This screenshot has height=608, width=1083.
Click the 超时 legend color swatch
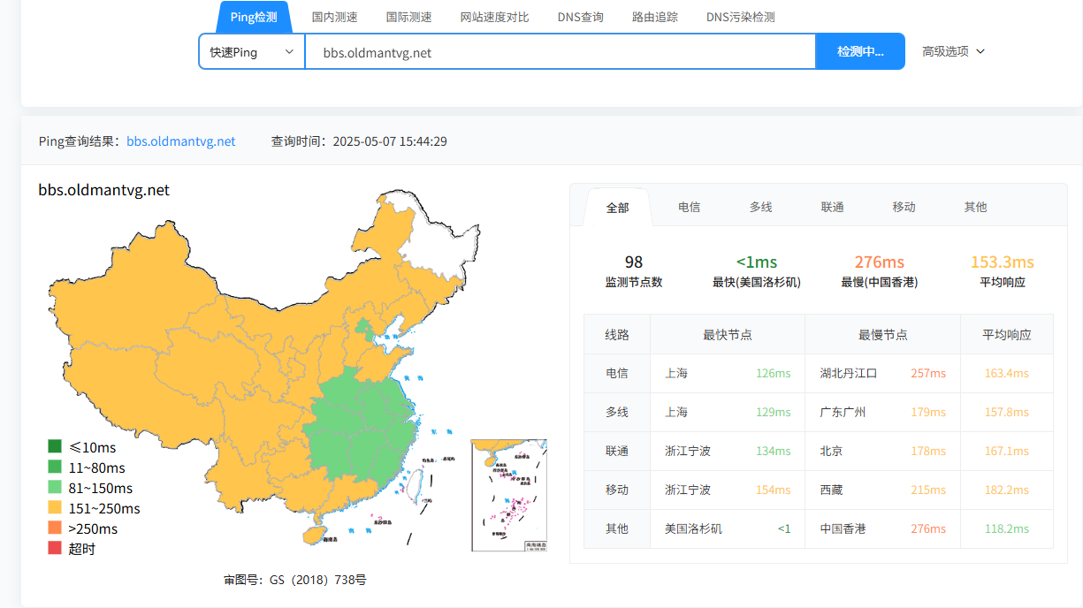click(55, 549)
